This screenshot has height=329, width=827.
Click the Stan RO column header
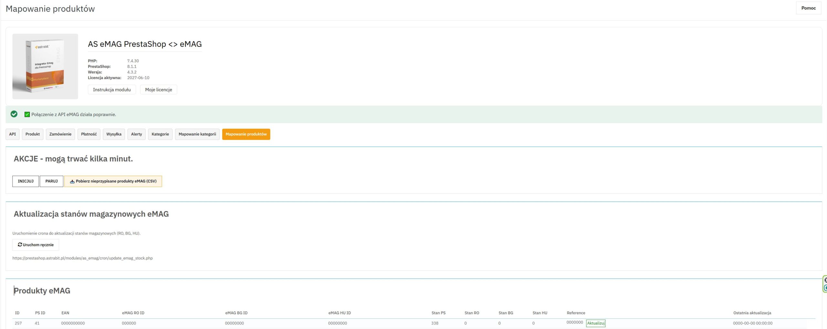(x=472, y=313)
